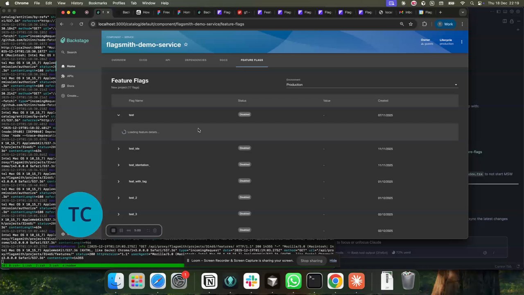Expand the feat_with_tag flag row
Screen dimensions: 524x295
(119, 182)
